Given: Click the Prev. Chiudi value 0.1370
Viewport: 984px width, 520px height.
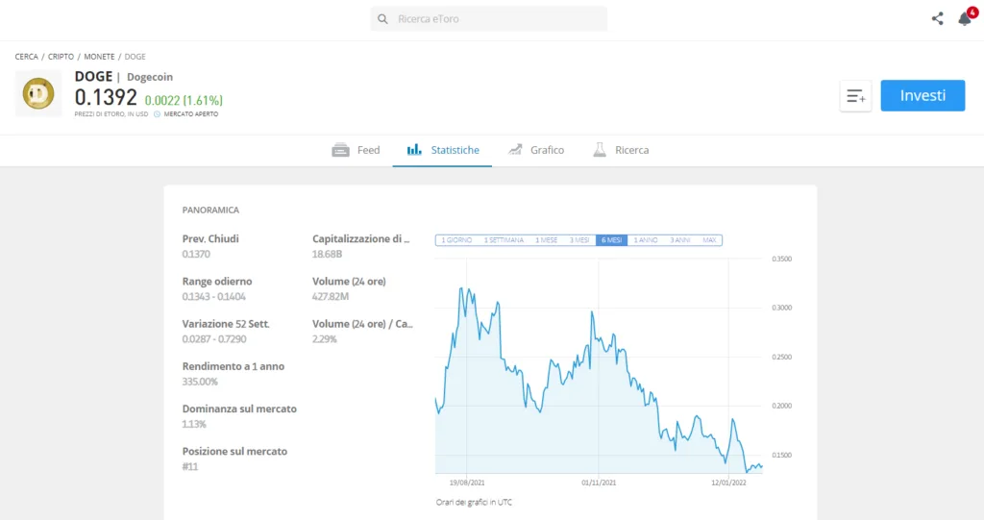Looking at the screenshot, I should (x=196, y=255).
